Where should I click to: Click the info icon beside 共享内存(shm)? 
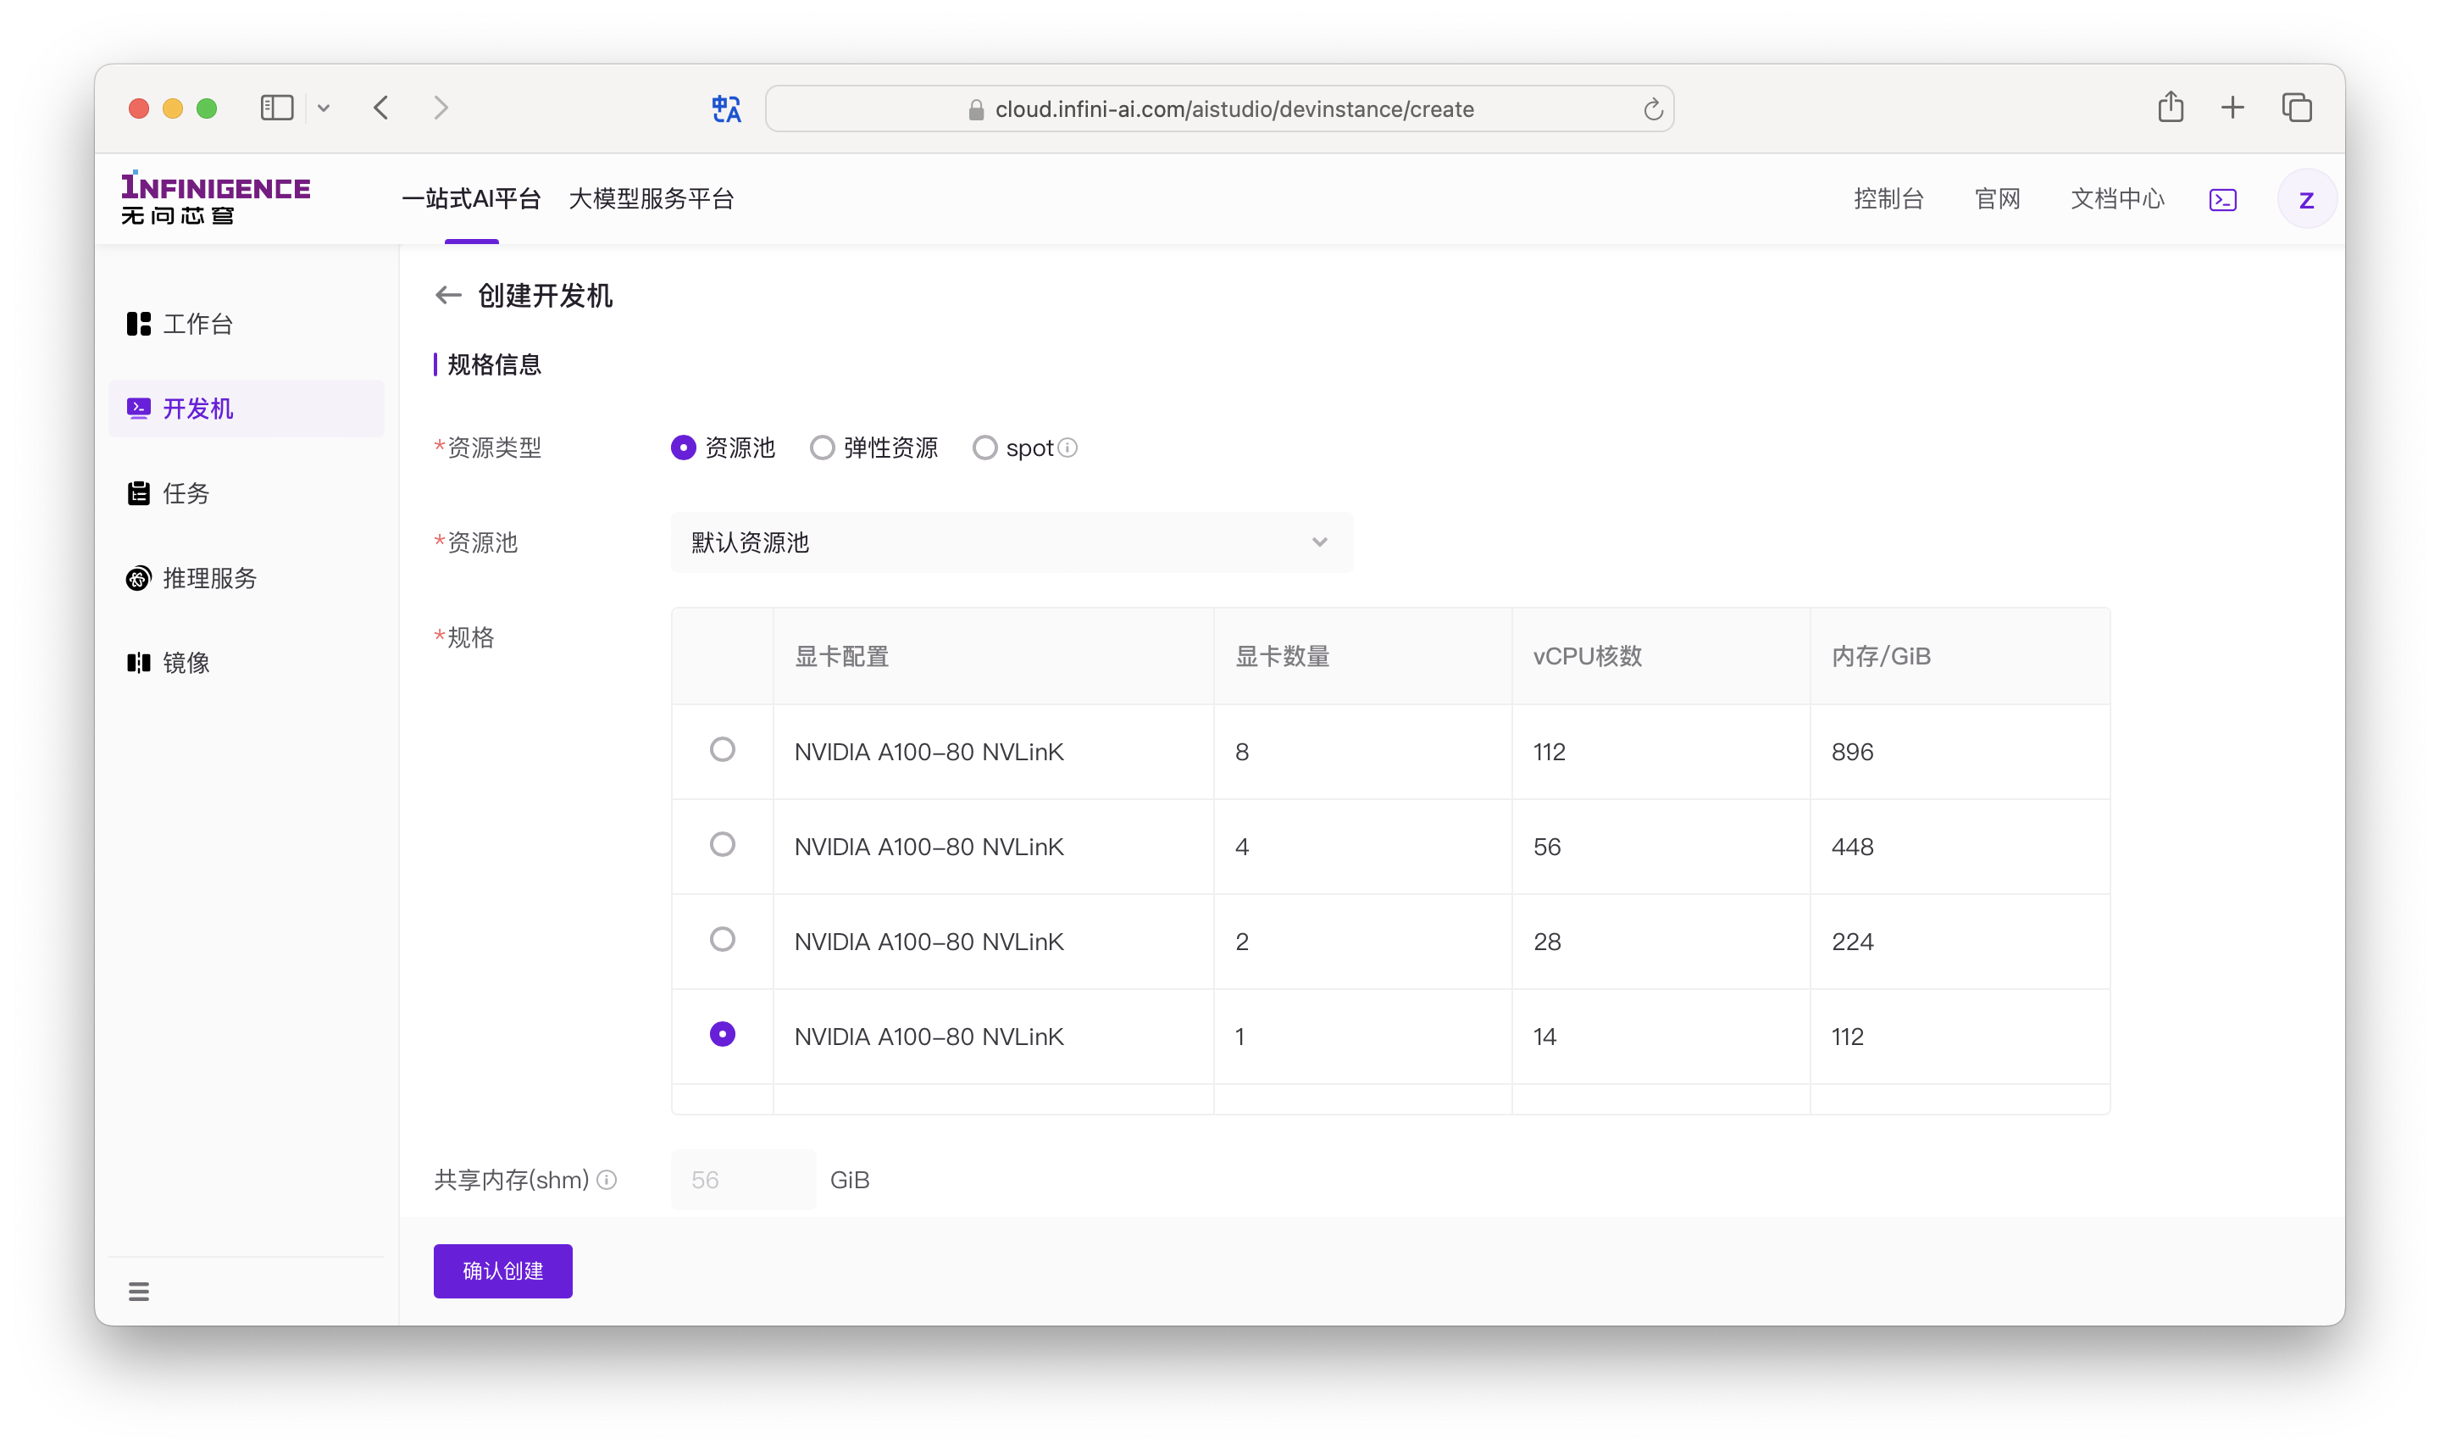coord(607,1180)
